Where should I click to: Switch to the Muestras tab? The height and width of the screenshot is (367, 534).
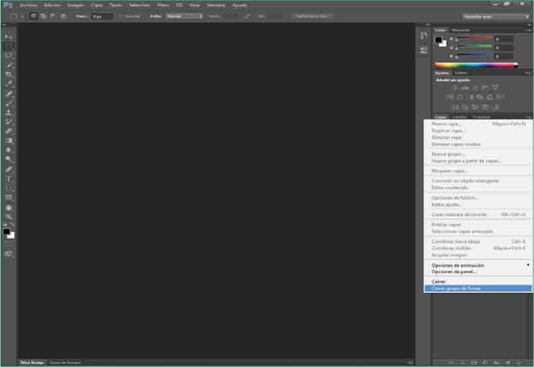(x=461, y=30)
